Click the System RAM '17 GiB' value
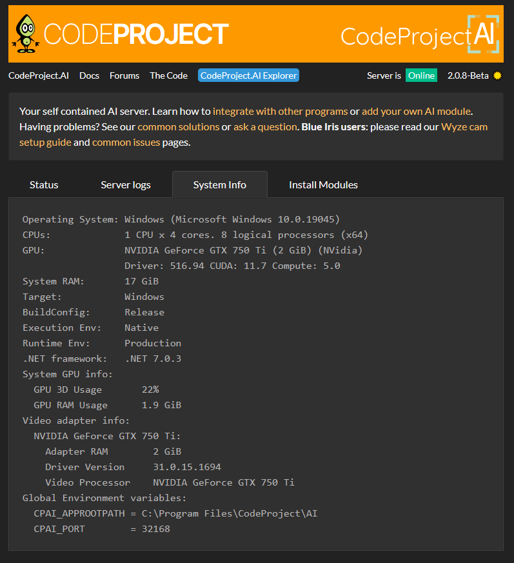Screen dimensions: 514x563 click(141, 281)
